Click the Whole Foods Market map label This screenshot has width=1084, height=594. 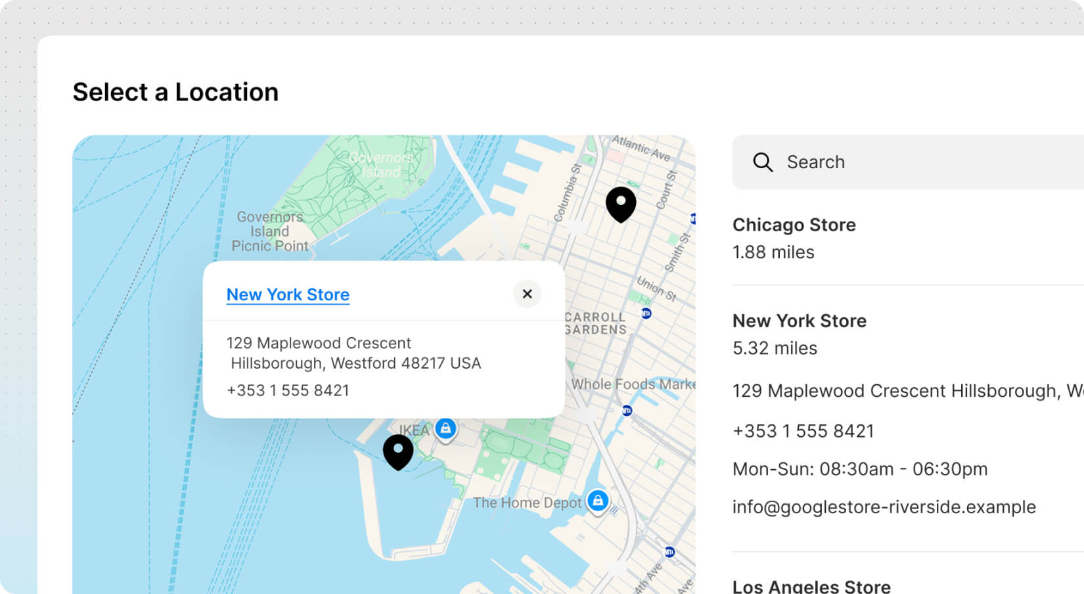632,384
